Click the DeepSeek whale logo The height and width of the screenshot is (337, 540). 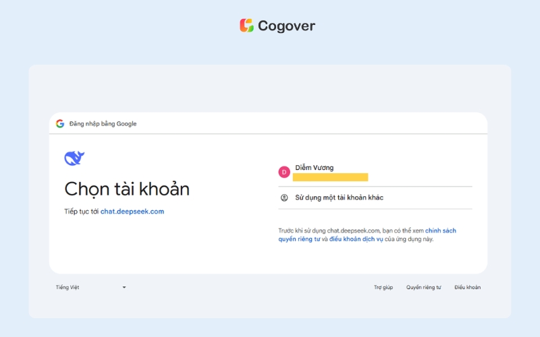point(74,158)
